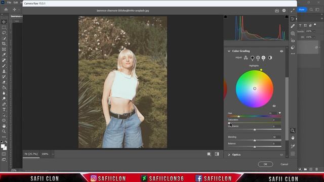The image size is (324, 182).
Task: Set preview zoom to 100%
Action: tap(45, 154)
